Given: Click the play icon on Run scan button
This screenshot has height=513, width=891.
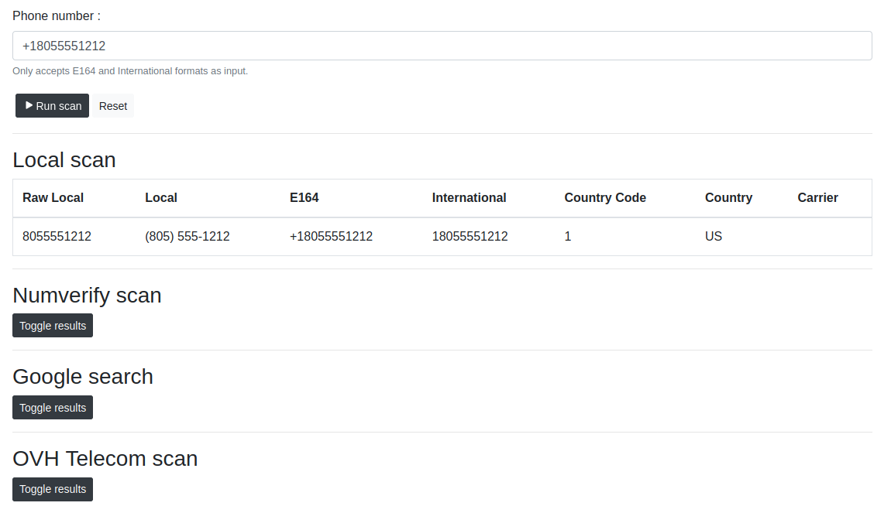Looking at the screenshot, I should [29, 105].
